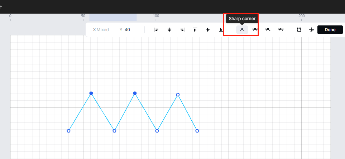Select the fourth node type, left of separator
The height and width of the screenshot is (159, 345).
click(x=281, y=30)
